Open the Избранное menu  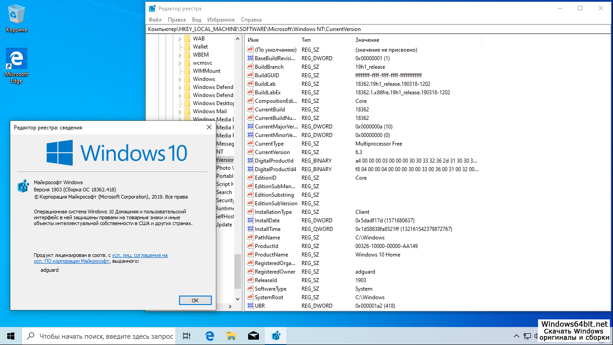[221, 20]
